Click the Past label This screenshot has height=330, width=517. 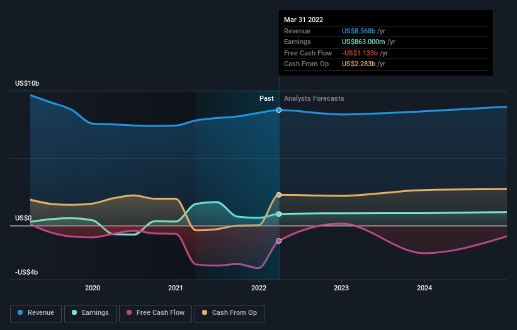tap(266, 99)
